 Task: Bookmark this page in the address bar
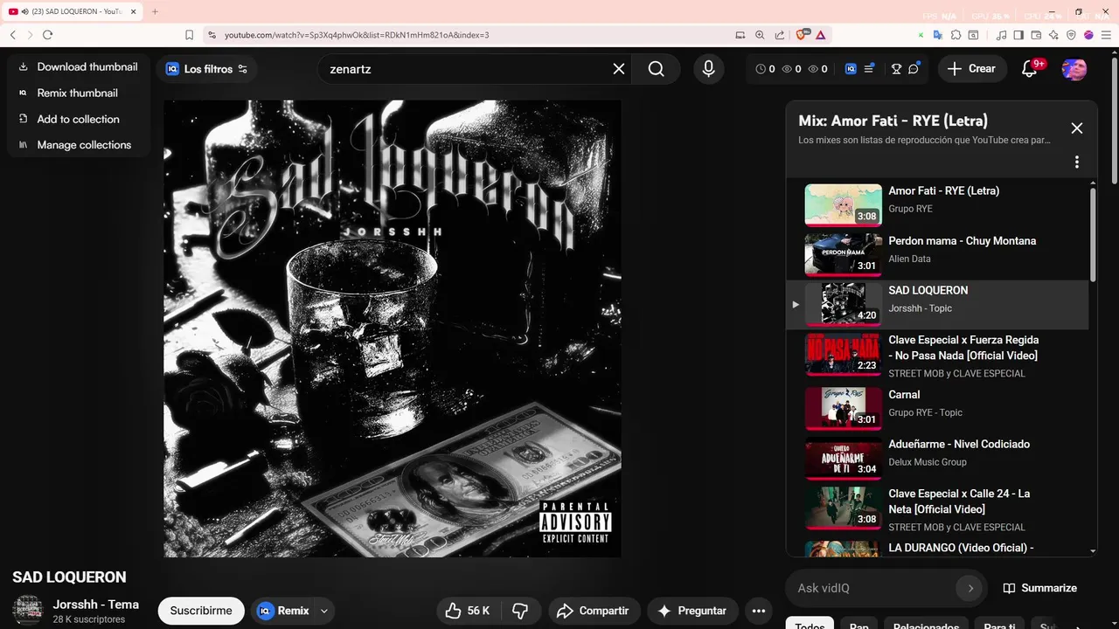(189, 35)
